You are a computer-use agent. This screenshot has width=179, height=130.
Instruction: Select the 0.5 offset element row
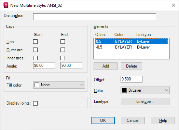132,41
